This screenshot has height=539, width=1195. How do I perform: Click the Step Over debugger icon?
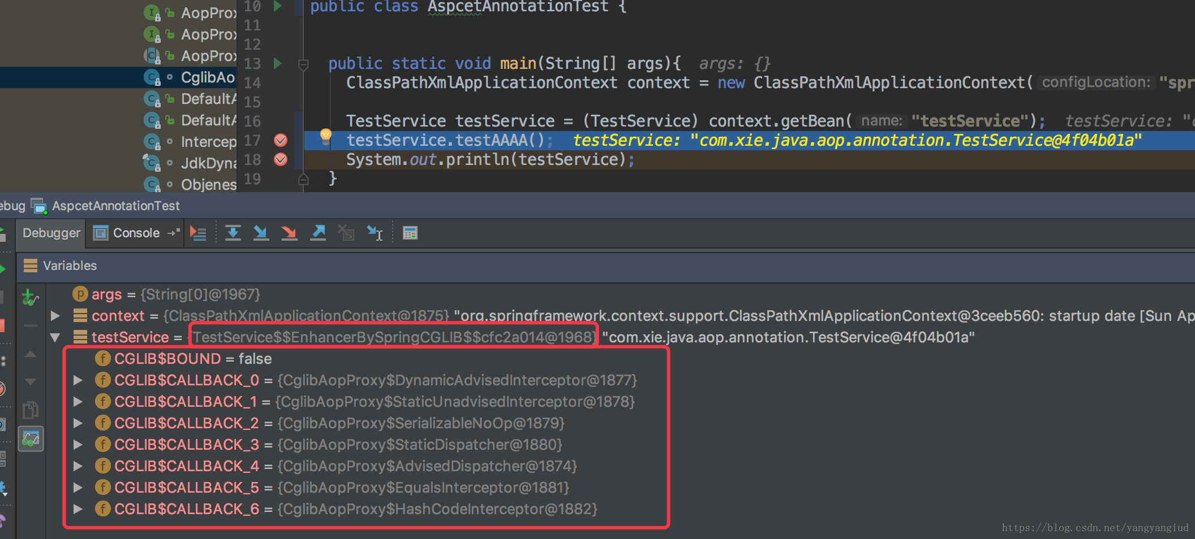[233, 233]
